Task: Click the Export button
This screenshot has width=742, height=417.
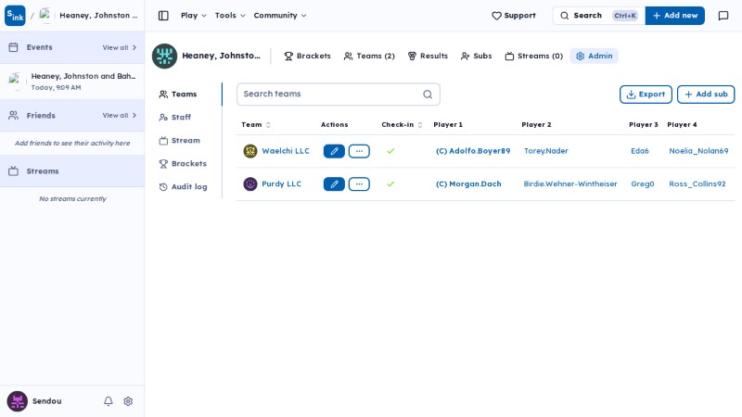Action: click(x=646, y=95)
